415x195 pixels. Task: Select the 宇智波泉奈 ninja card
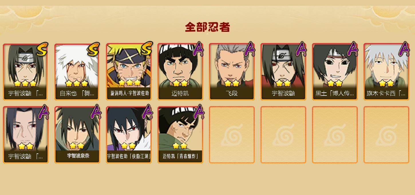[77, 135]
